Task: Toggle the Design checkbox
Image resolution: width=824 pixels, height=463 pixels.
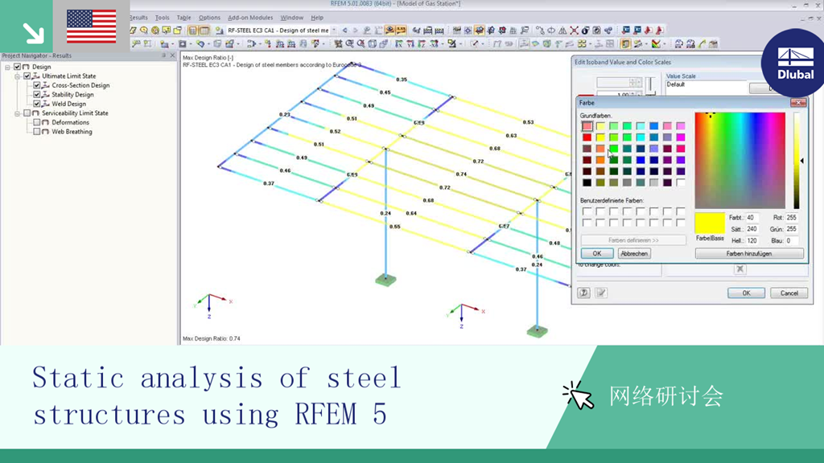Action: point(18,67)
